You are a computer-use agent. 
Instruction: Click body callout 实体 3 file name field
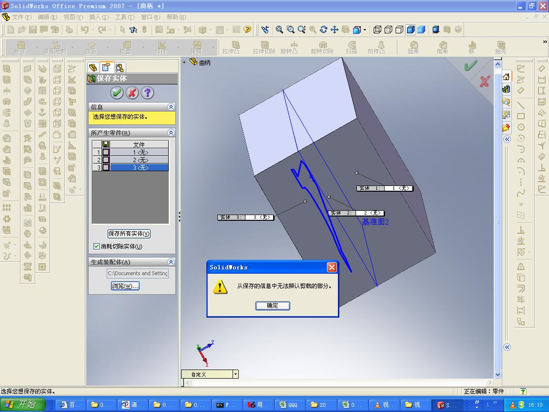pyautogui.click(x=259, y=217)
